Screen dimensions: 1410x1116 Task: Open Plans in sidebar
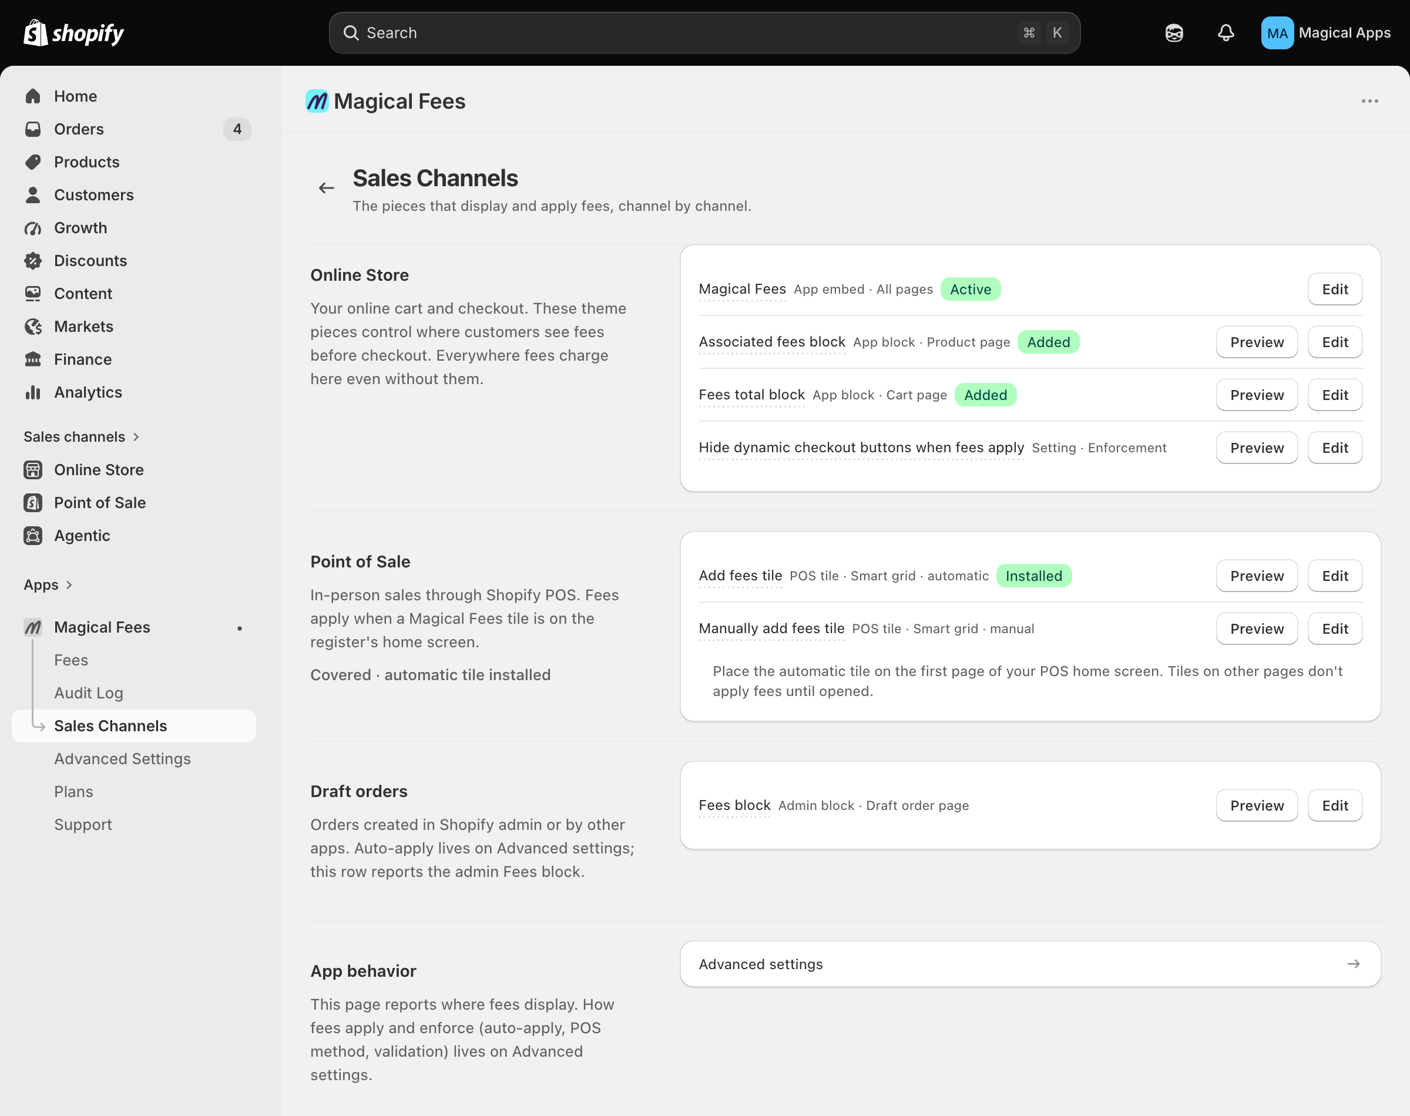tap(74, 792)
